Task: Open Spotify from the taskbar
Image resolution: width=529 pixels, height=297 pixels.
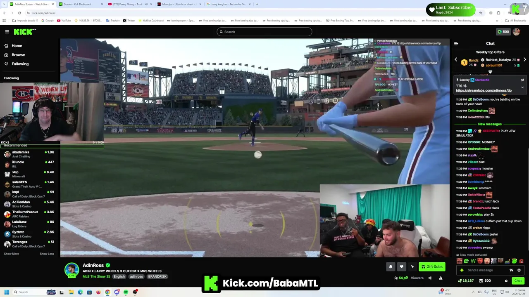Action: pyautogui.click(x=126, y=292)
